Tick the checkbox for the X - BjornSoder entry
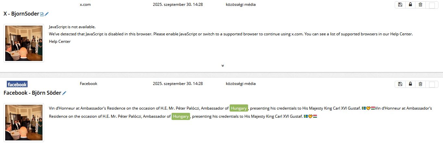Image resolution: width=443 pixels, height=143 pixels. [432, 5]
